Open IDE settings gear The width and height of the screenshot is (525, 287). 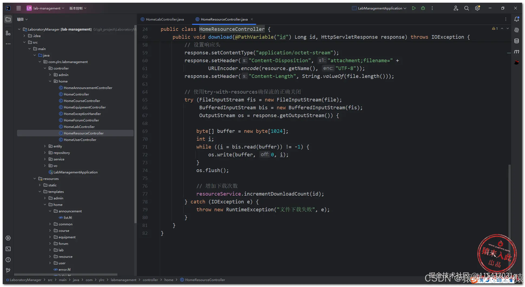(477, 8)
